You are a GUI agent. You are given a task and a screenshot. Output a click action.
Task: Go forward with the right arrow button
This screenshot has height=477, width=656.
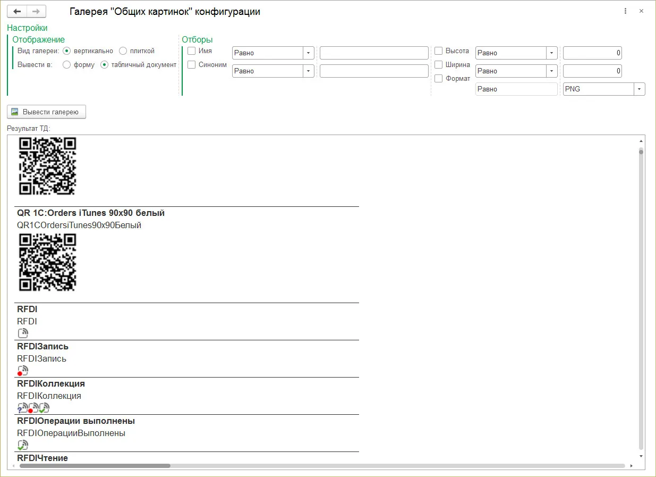(36, 11)
